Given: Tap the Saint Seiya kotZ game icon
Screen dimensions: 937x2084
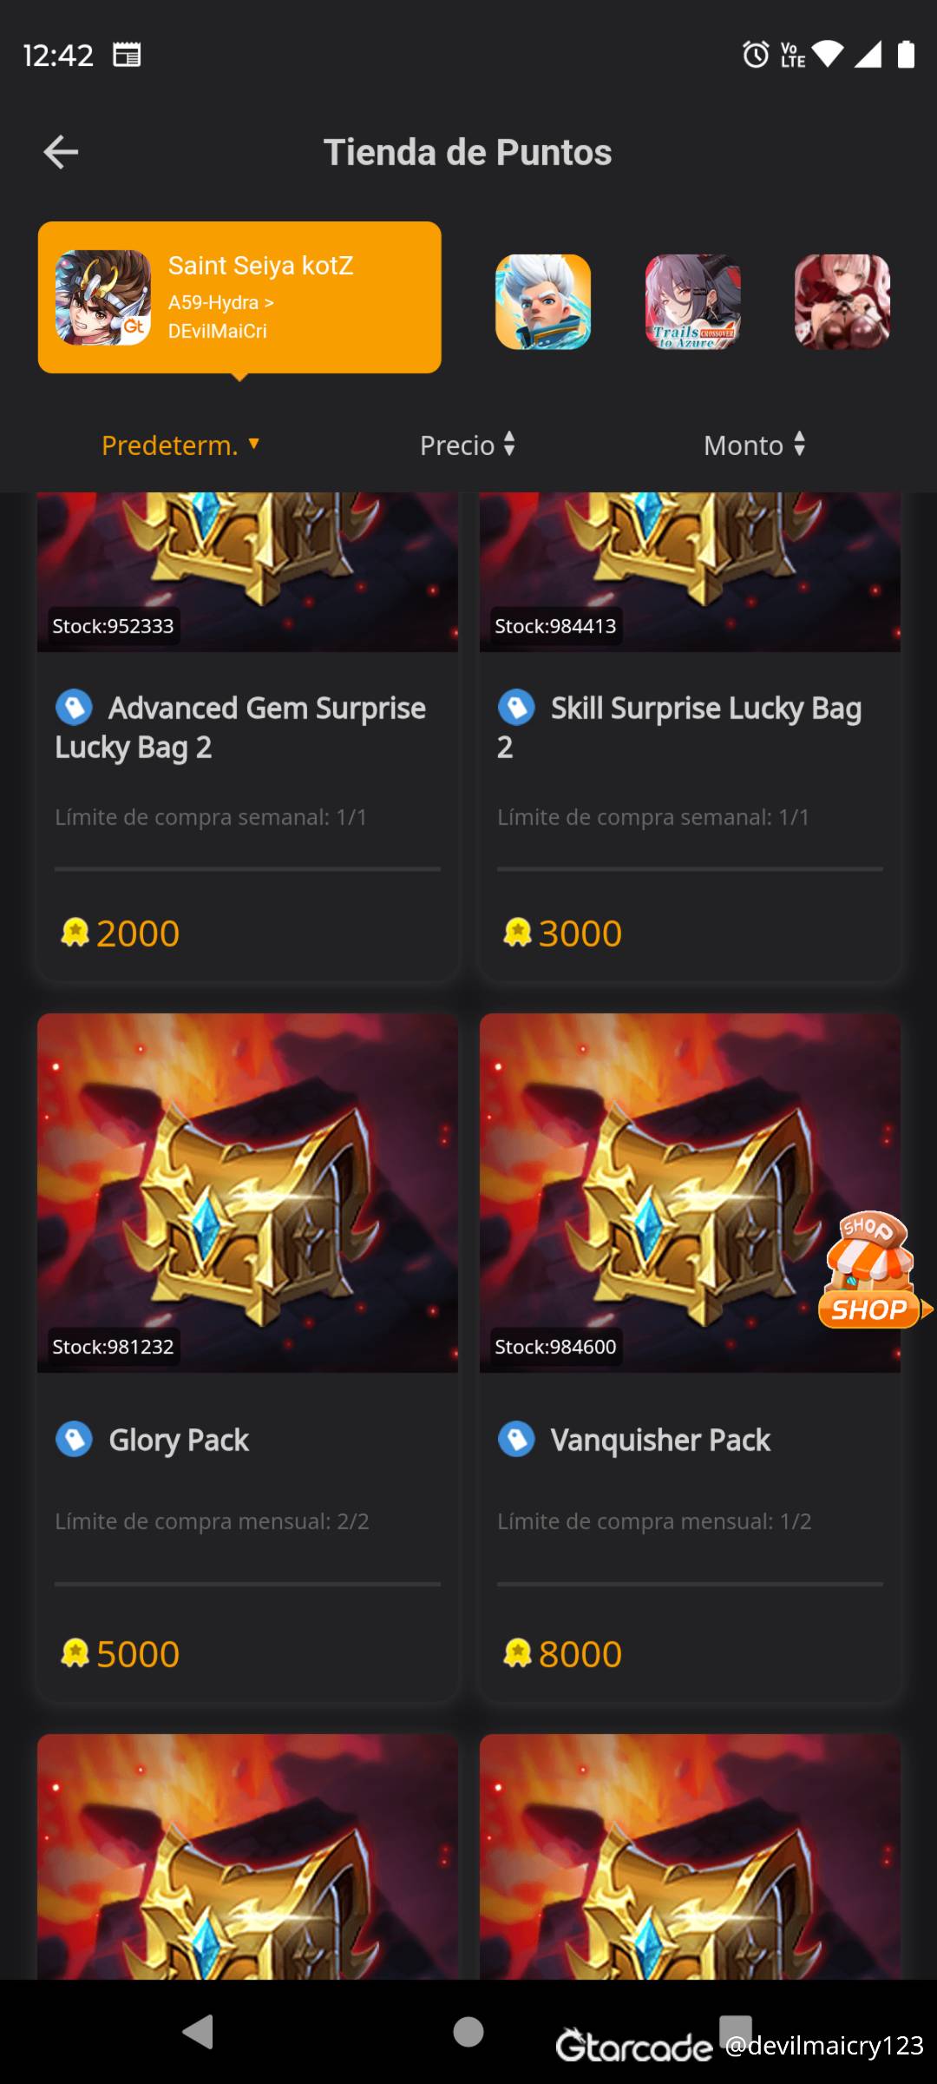Looking at the screenshot, I should click(103, 298).
